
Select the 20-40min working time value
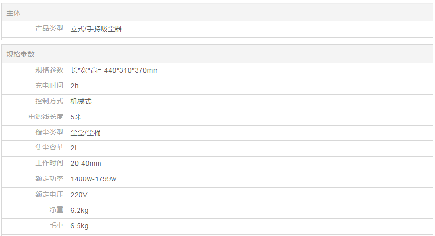(x=86, y=163)
